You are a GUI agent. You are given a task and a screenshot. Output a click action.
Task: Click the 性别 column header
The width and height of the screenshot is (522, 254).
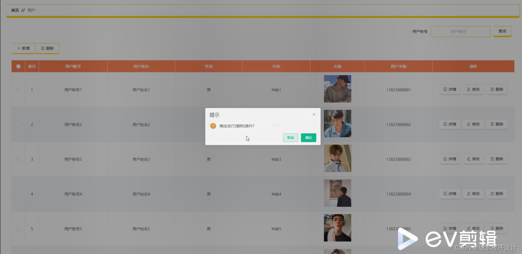(209, 66)
